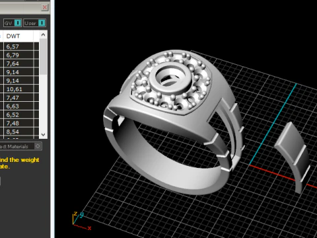The height and width of the screenshot is (238, 317).
Task: Toggle the User switch
Action: (34, 23)
